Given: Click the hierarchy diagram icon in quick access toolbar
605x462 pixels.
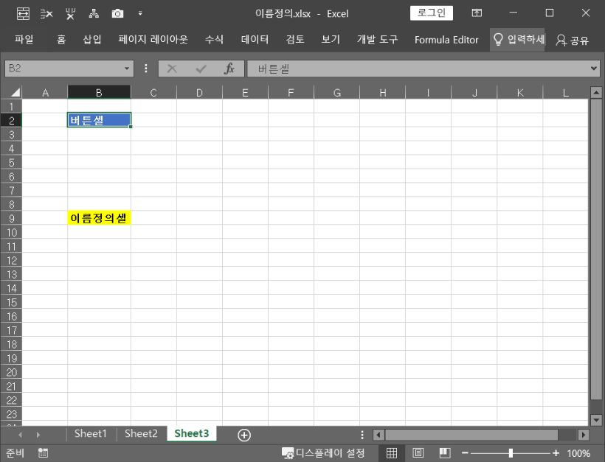Looking at the screenshot, I should point(94,14).
